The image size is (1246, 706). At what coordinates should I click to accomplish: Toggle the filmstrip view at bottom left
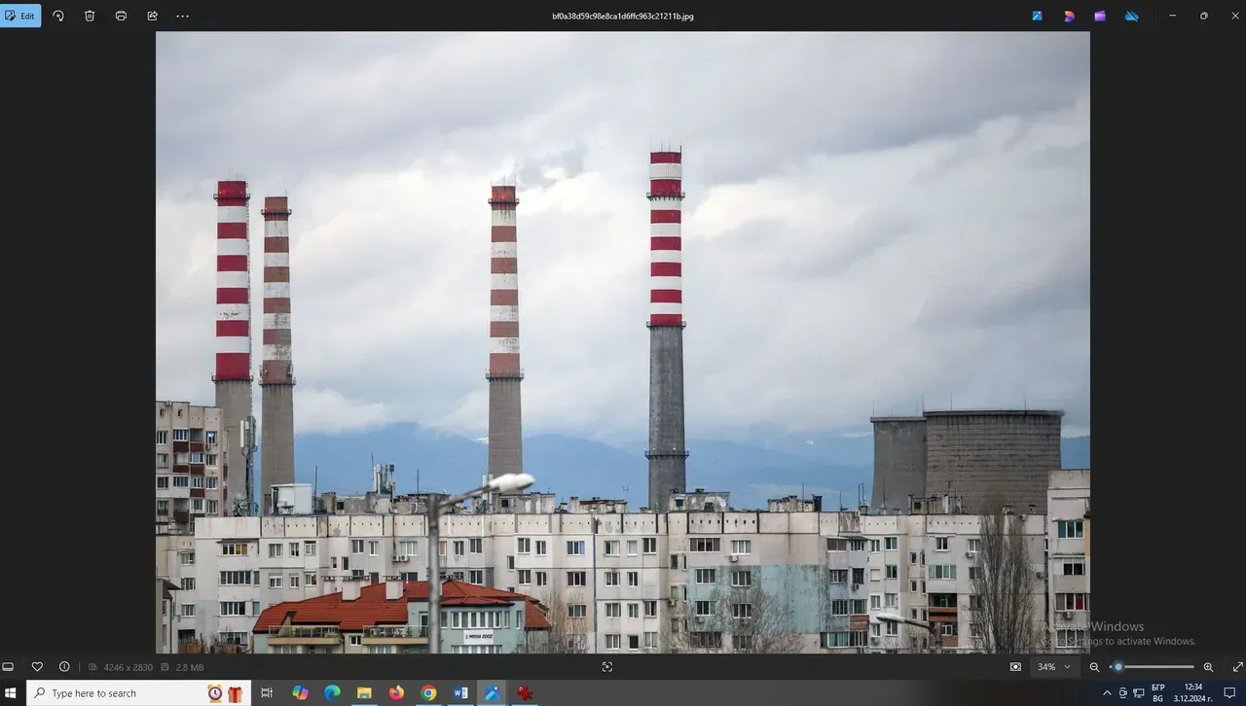pos(9,667)
